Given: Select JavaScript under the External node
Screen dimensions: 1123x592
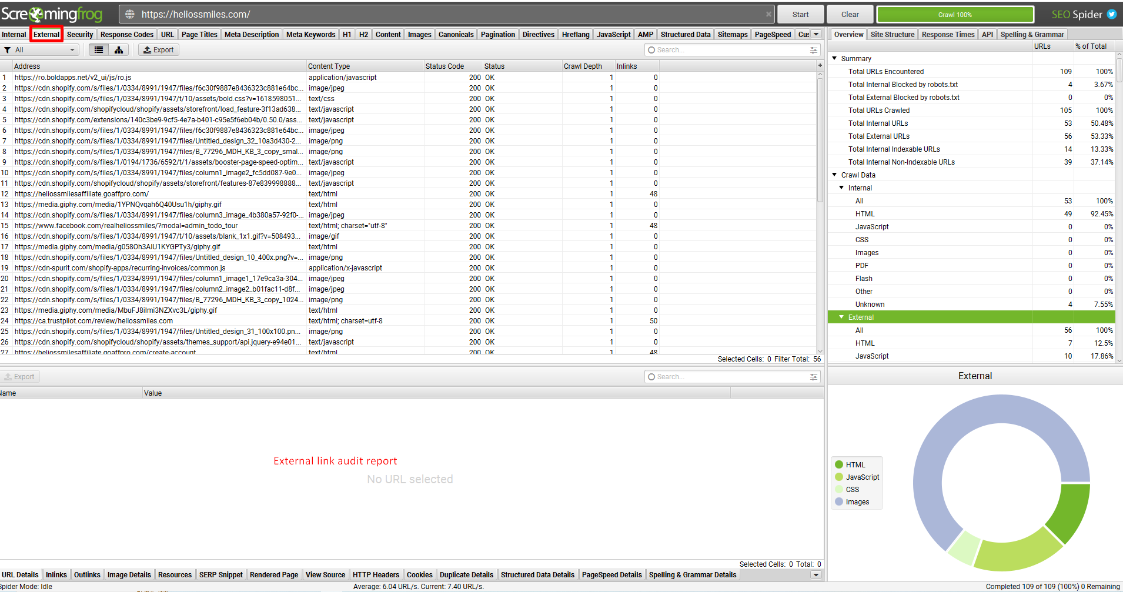Looking at the screenshot, I should coord(971,356).
